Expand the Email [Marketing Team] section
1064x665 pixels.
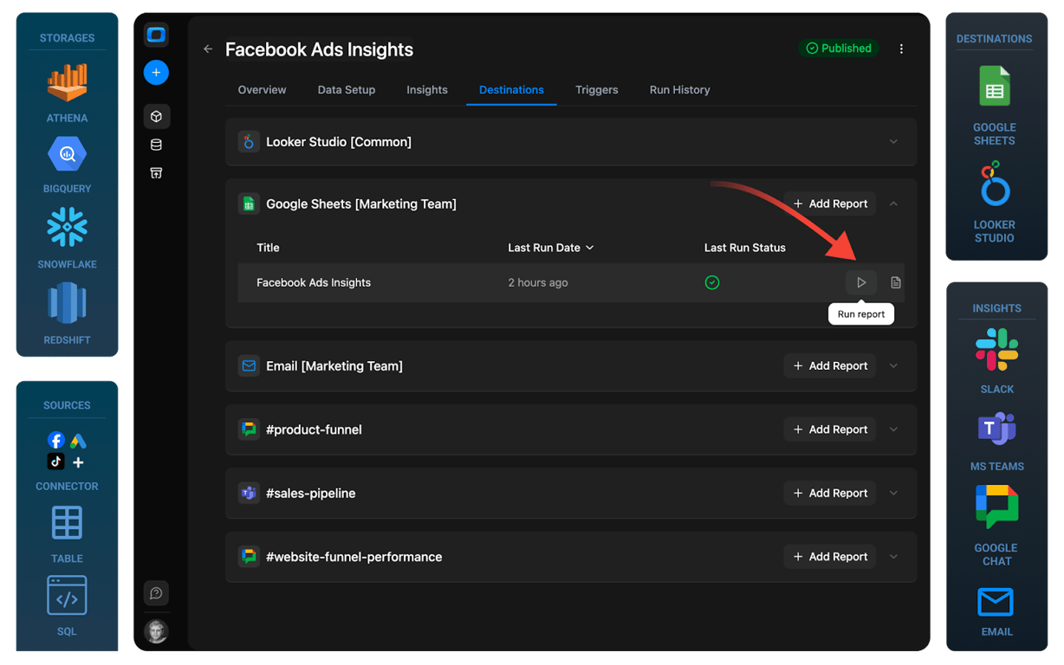coord(893,366)
